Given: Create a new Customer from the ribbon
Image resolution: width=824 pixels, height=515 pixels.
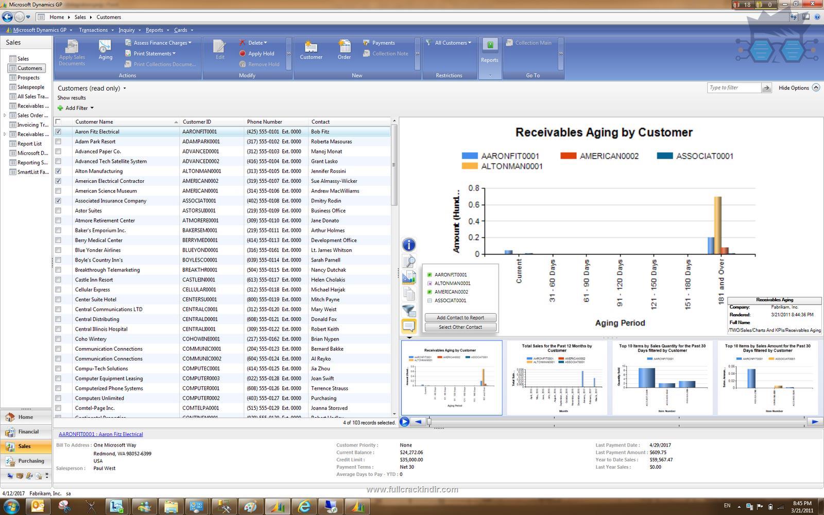Looking at the screenshot, I should pyautogui.click(x=311, y=50).
